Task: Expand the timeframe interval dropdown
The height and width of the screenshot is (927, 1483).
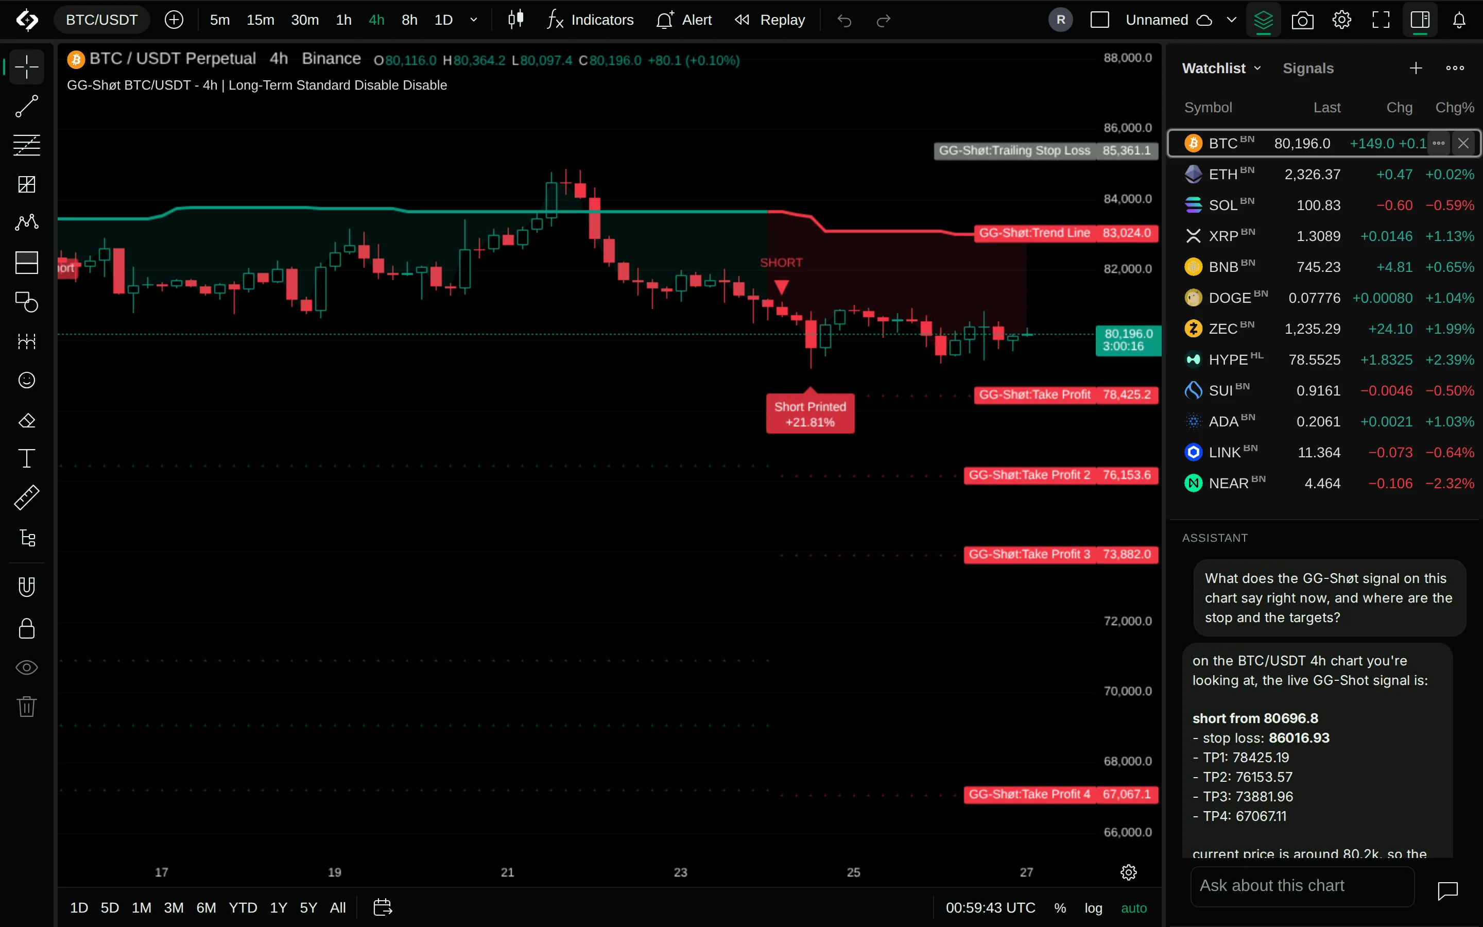Action: tap(474, 20)
